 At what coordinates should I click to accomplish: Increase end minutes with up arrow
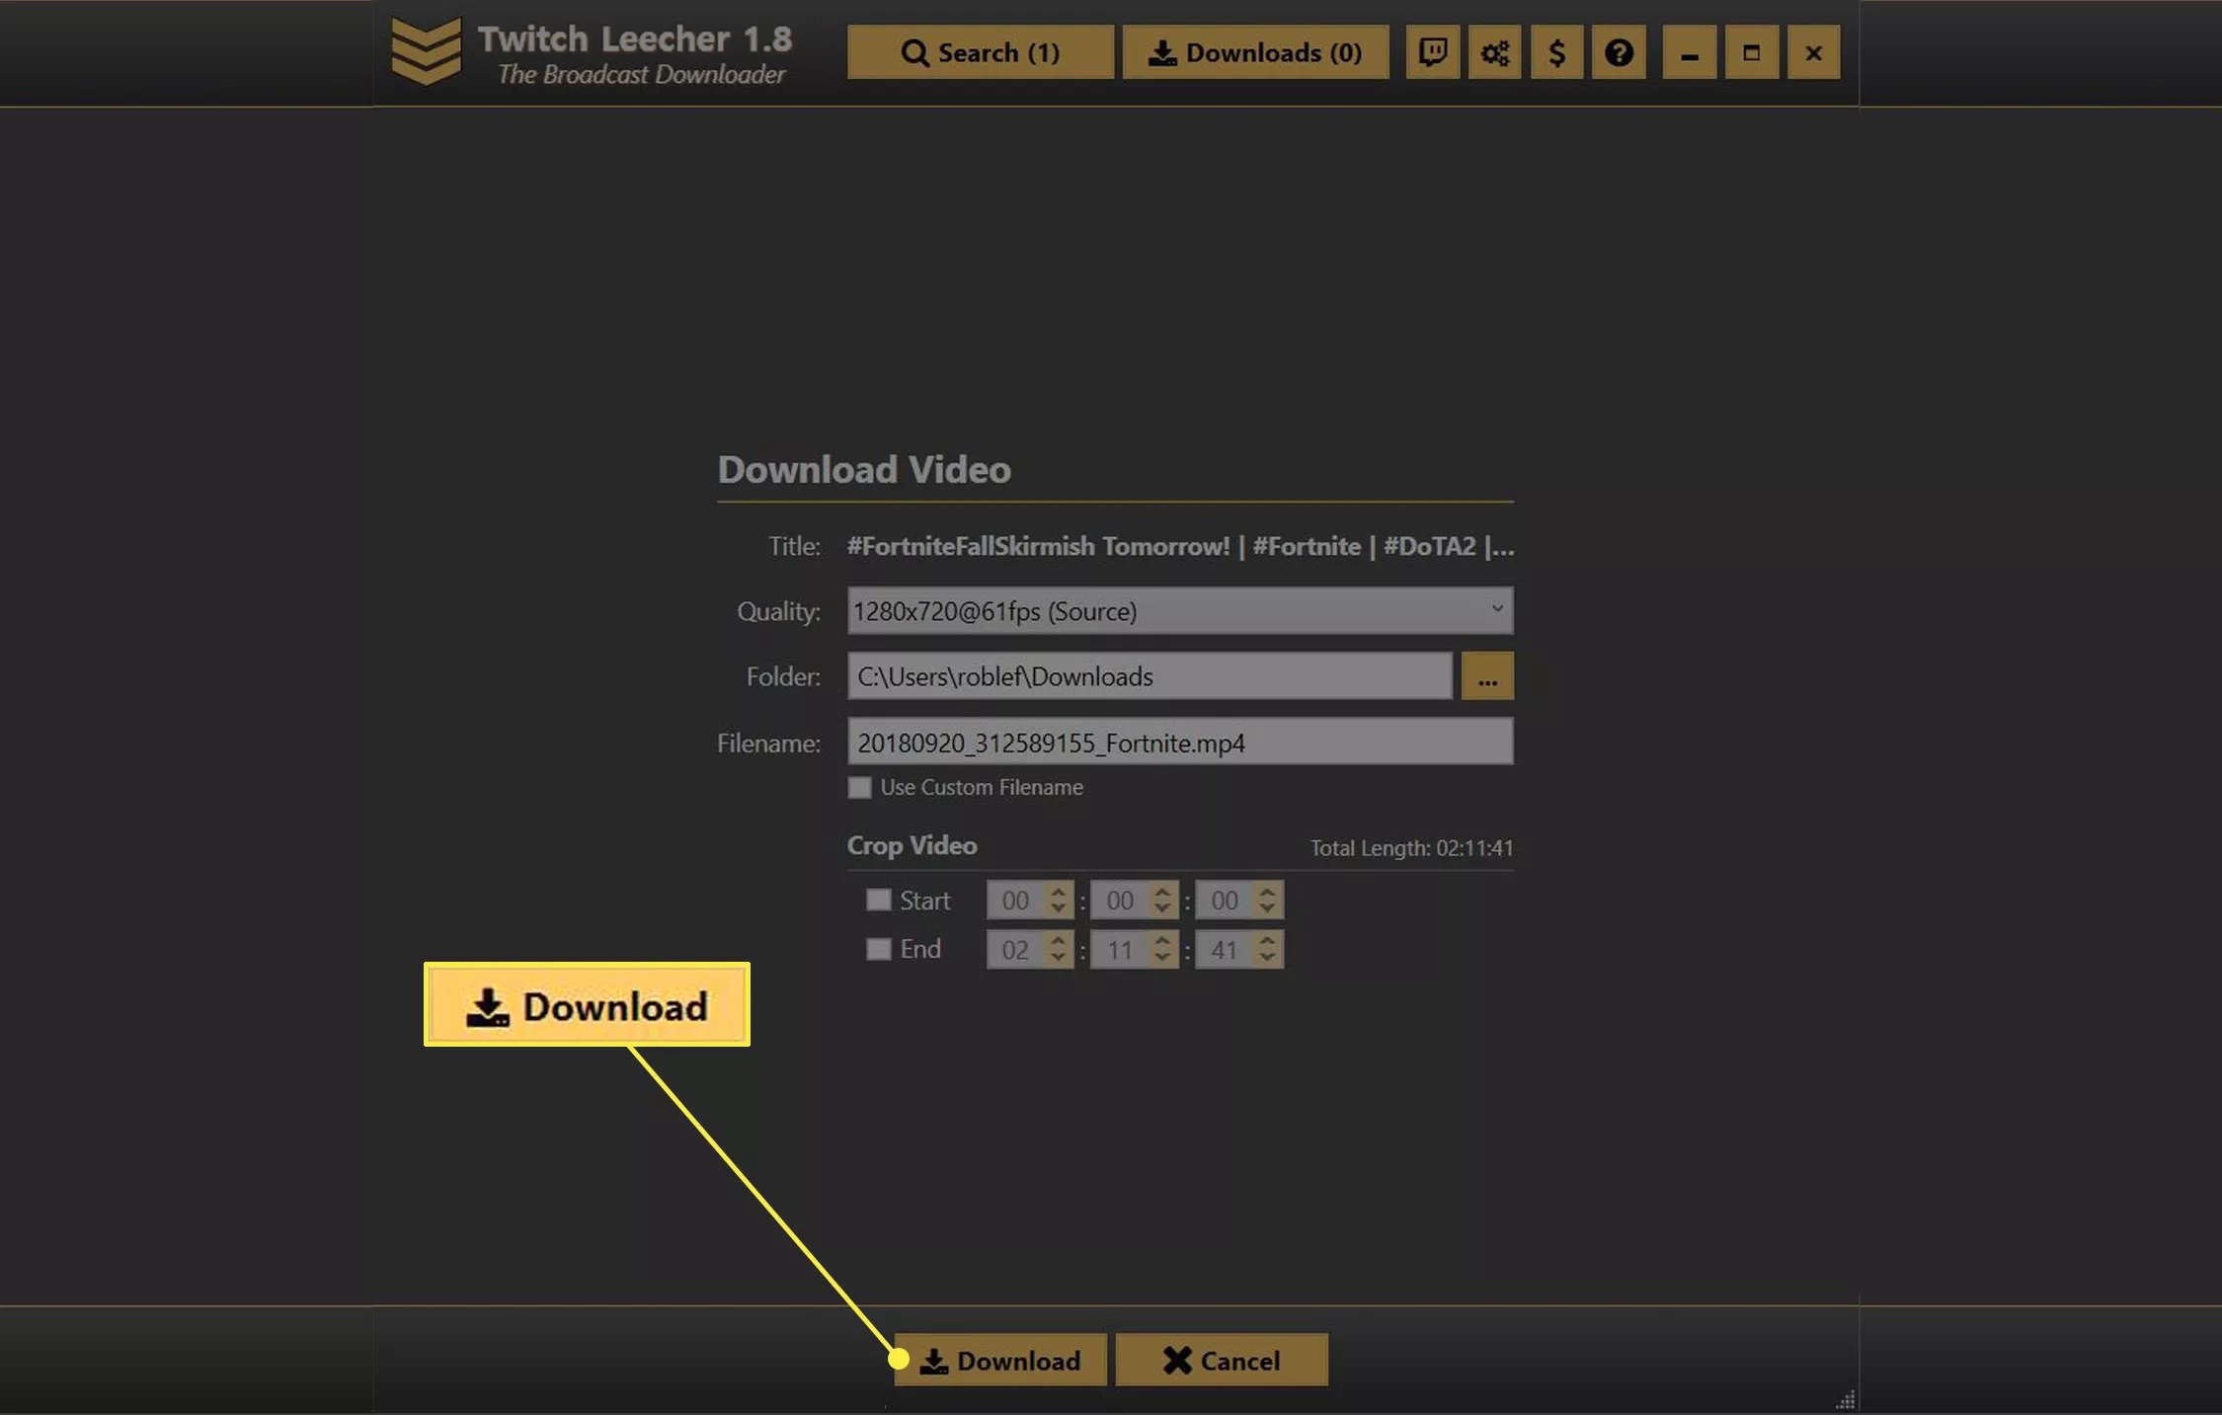[1162, 940]
